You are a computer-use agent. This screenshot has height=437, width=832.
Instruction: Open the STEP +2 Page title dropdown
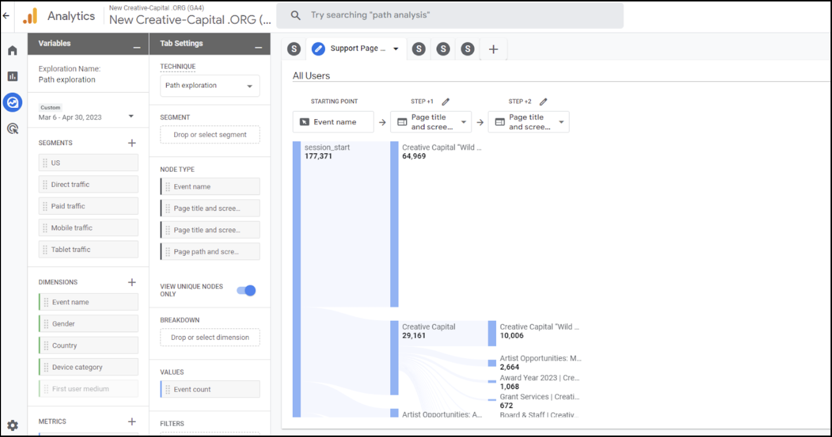pos(561,122)
